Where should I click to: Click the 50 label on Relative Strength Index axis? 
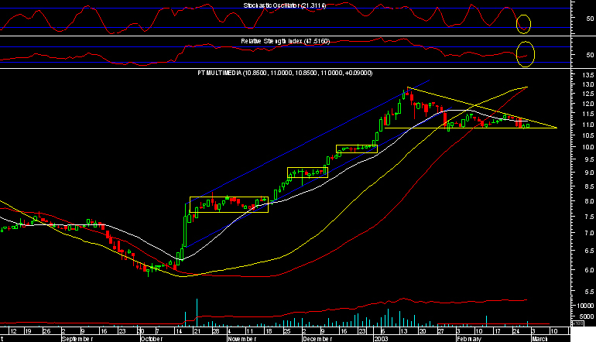[x=590, y=55]
